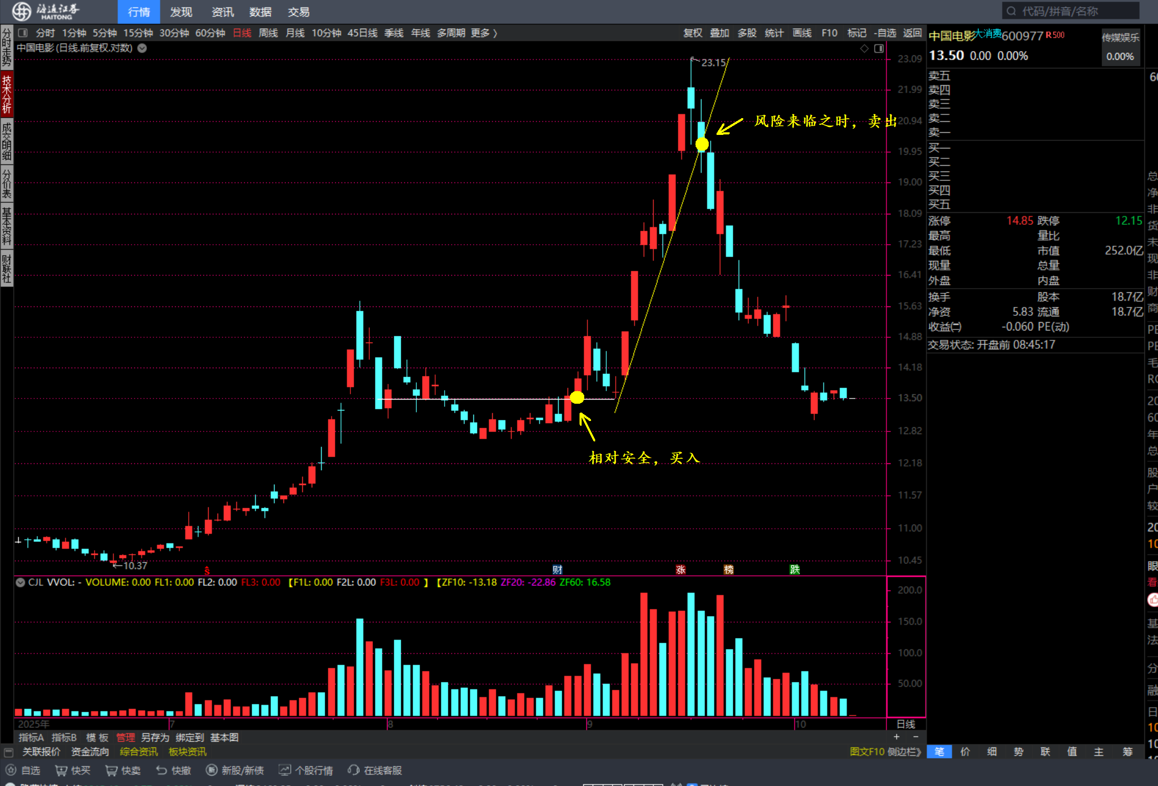Expand CJL indicator dropdown in volume pane
This screenshot has height=786, width=1158.
pos(20,583)
